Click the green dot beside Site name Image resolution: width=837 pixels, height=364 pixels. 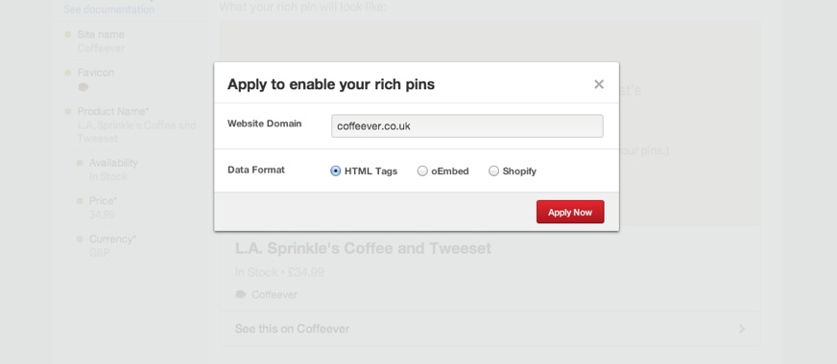pos(68,34)
